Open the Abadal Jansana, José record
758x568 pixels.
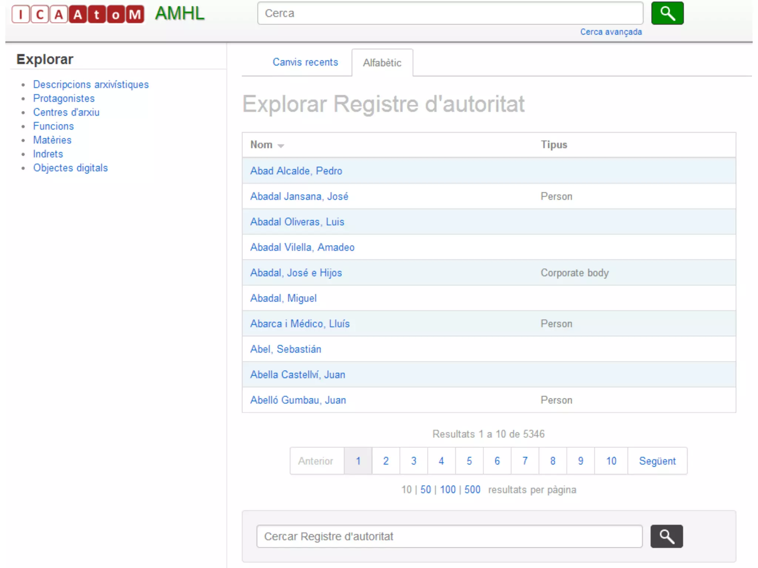pyautogui.click(x=299, y=196)
